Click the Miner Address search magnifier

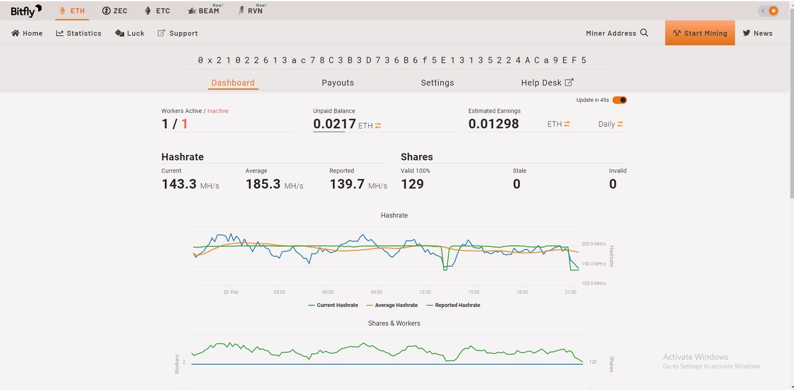pos(644,32)
